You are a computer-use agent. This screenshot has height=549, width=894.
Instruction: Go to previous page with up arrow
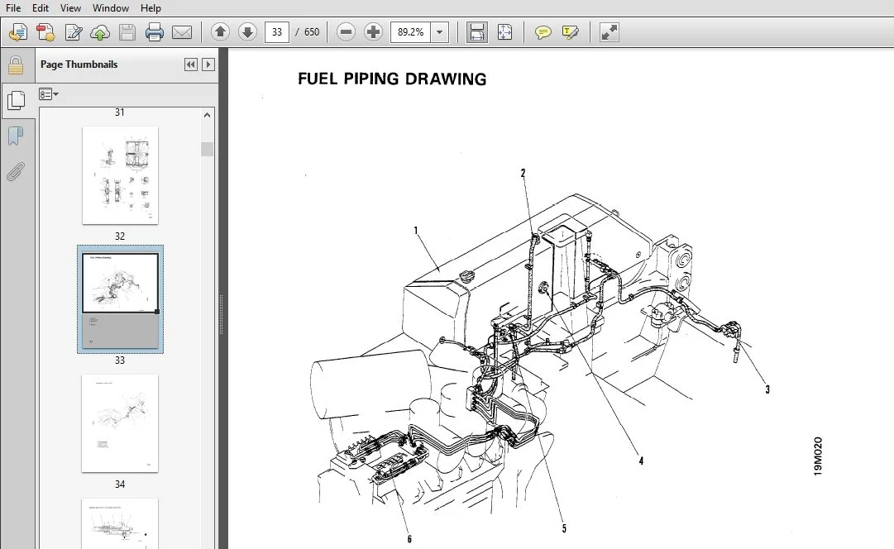(x=220, y=32)
